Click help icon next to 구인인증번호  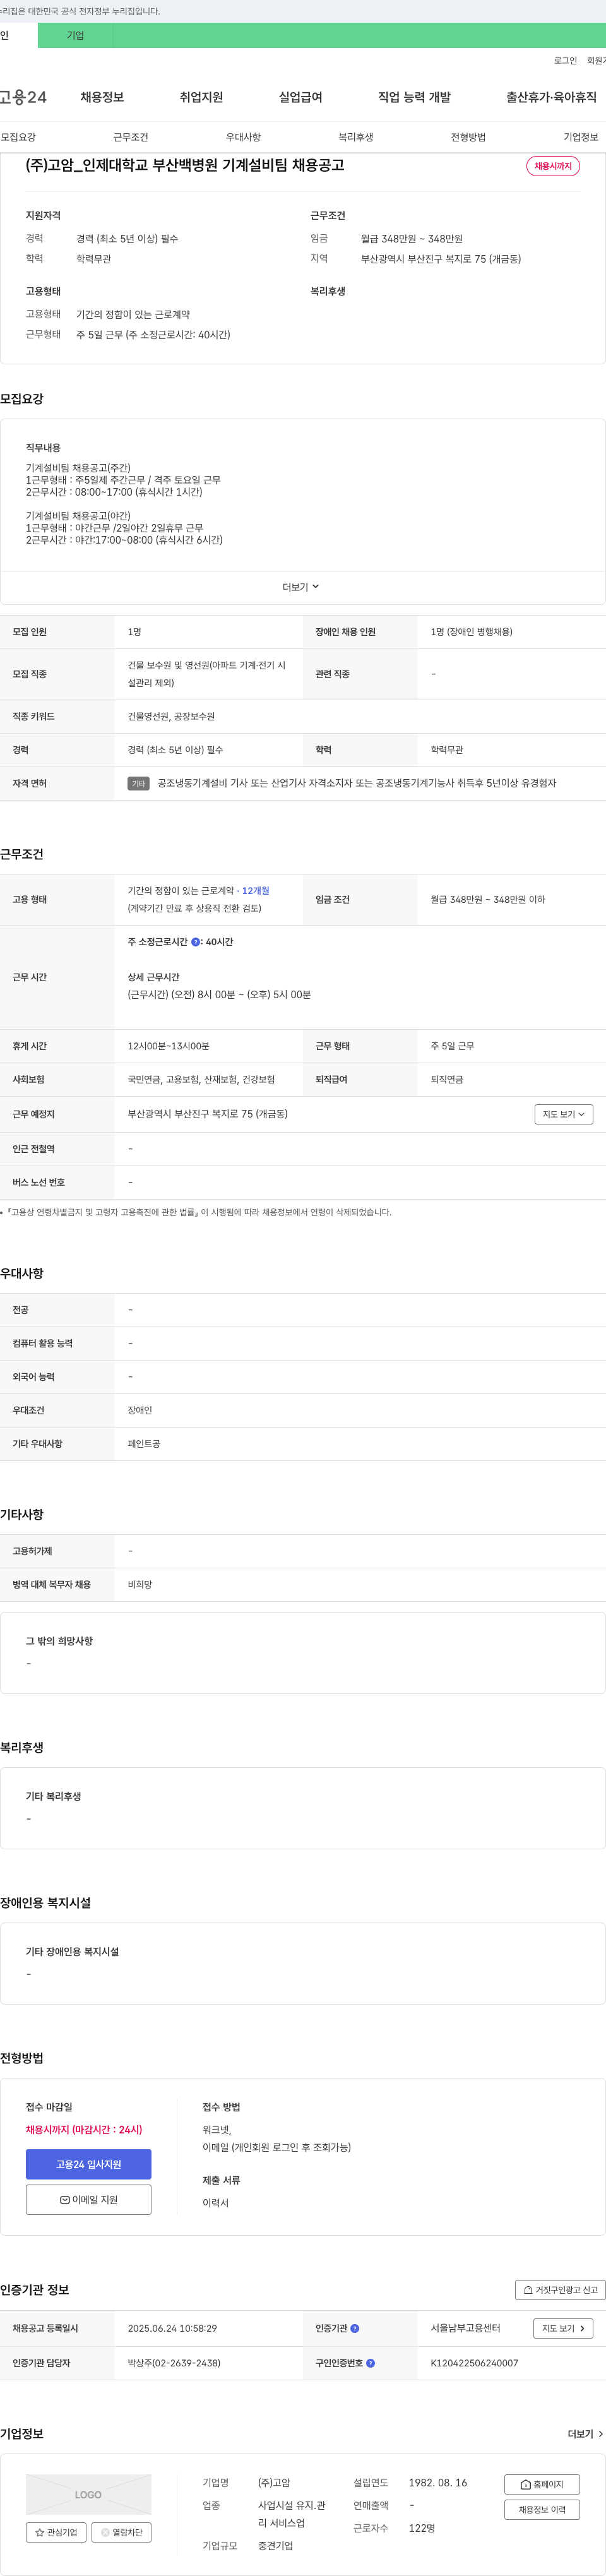(370, 2363)
